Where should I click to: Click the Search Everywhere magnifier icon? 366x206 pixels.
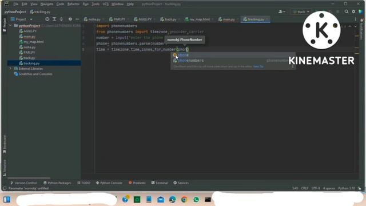[x=347, y=11]
